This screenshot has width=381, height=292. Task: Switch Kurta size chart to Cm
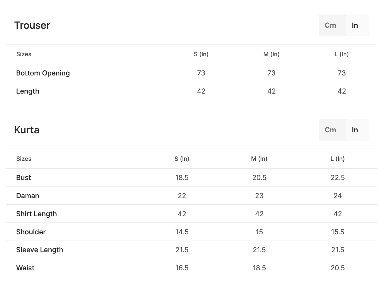click(330, 130)
